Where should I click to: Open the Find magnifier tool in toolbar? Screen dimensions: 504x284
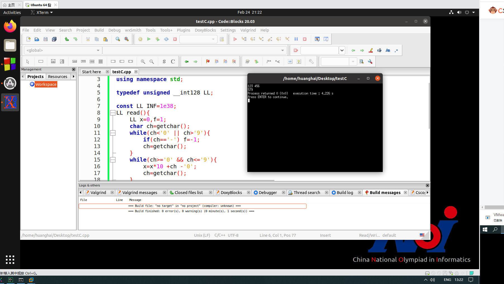coord(118,39)
